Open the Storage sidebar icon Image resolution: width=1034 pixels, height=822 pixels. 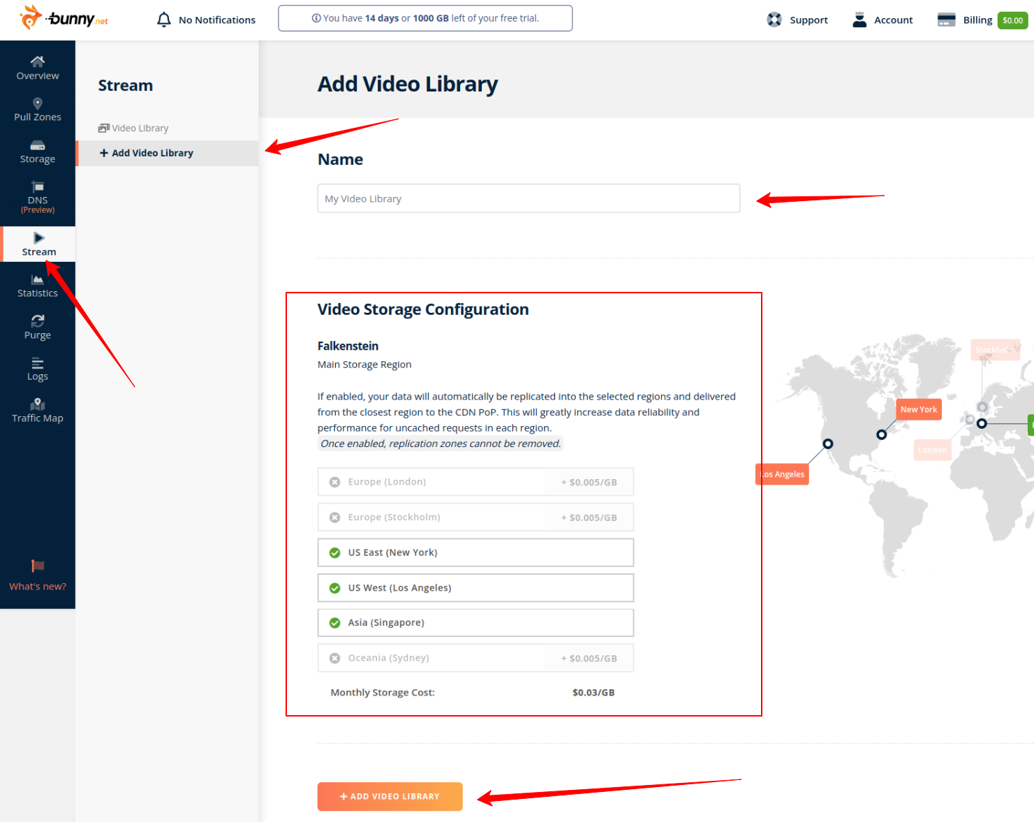coord(38,145)
